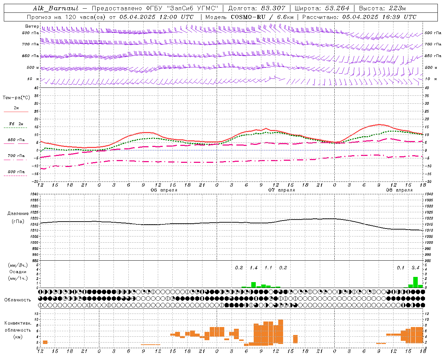443x354 pixels.
Task: Click the precipitation value 1.1
Action: click(x=268, y=268)
